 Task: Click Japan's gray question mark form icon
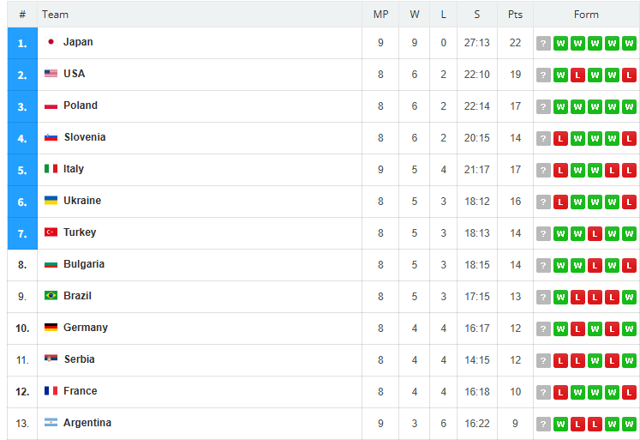543,43
